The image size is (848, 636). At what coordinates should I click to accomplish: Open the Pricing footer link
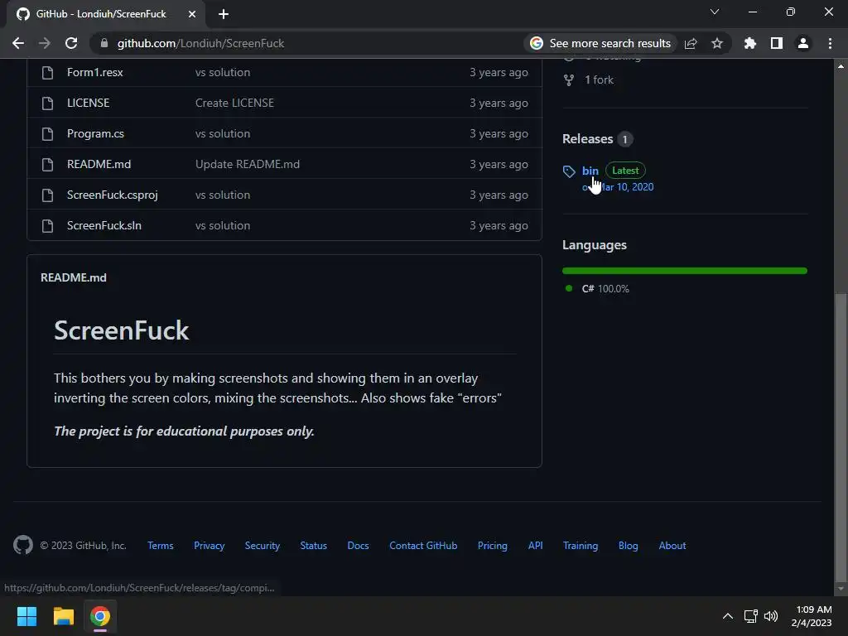coord(493,546)
